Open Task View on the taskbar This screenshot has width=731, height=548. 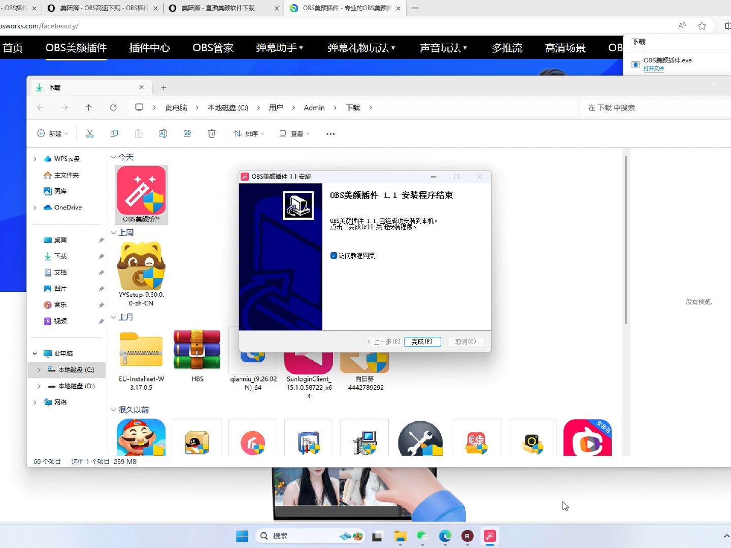377,536
